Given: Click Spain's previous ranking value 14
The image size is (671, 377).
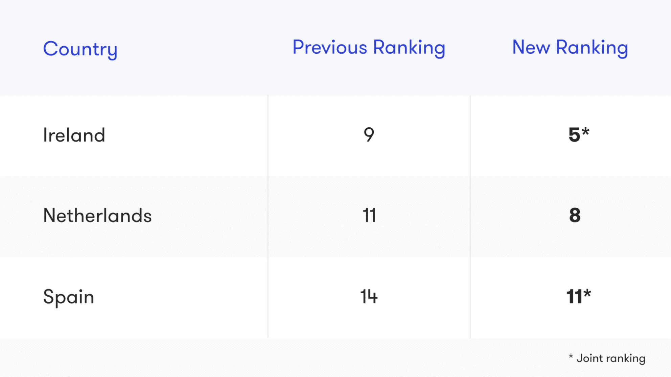Looking at the screenshot, I should (369, 297).
